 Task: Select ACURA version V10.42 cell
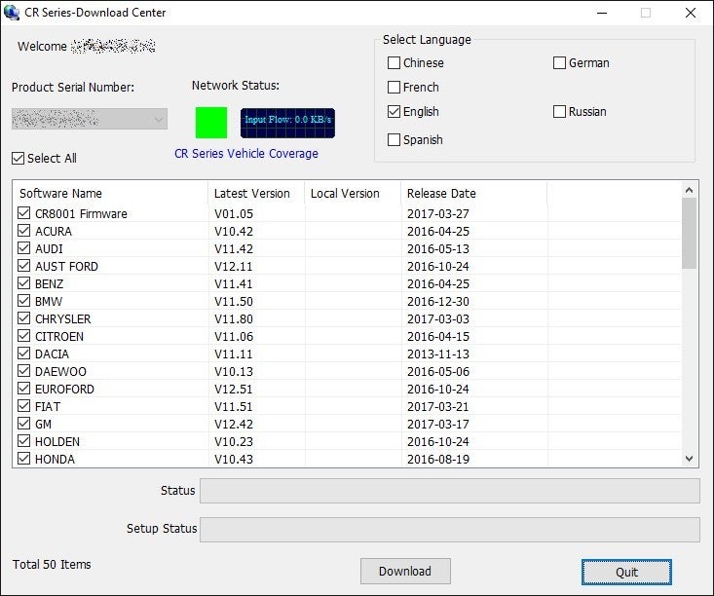(234, 232)
